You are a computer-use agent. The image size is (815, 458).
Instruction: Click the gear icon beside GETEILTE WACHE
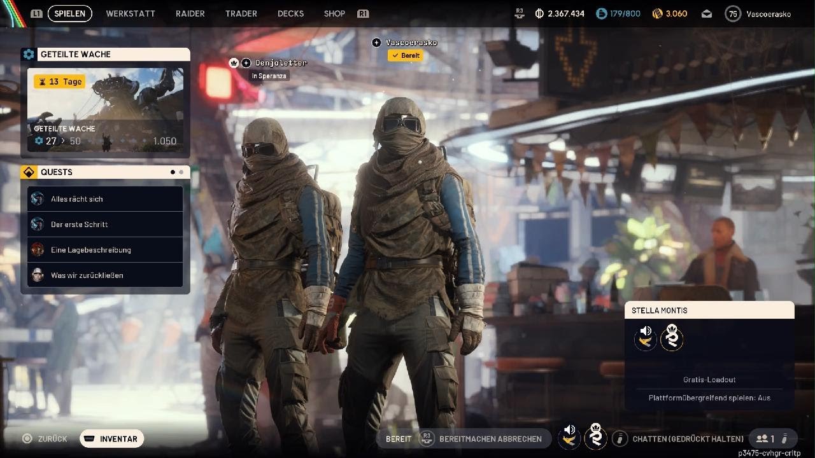coord(28,55)
